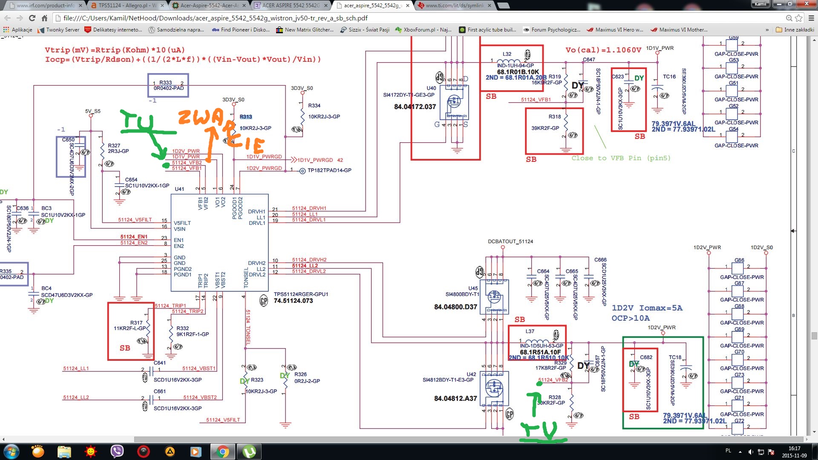Click 'Close to VFB Pin (pin5)' note
The width and height of the screenshot is (818, 460).
[x=621, y=158]
